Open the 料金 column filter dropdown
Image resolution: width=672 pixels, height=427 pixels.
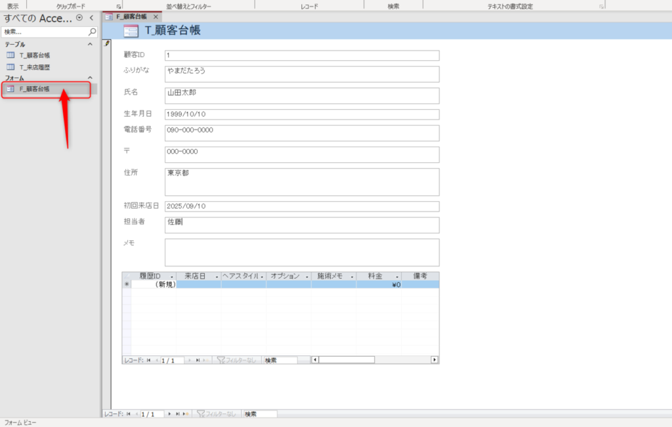(x=397, y=277)
